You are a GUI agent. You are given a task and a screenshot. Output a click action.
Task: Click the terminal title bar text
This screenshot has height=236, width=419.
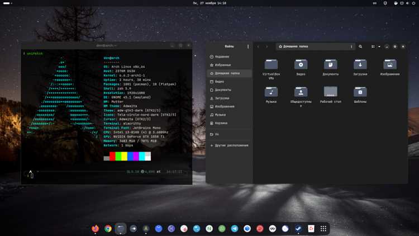click(106, 45)
